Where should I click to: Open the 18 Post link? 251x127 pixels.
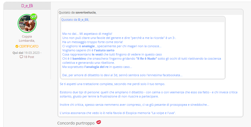click(x=29, y=57)
